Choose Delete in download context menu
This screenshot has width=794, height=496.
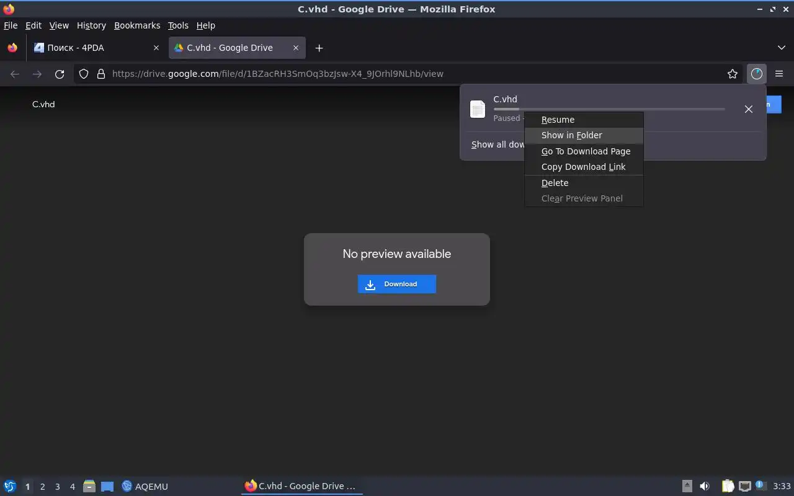pos(584,183)
